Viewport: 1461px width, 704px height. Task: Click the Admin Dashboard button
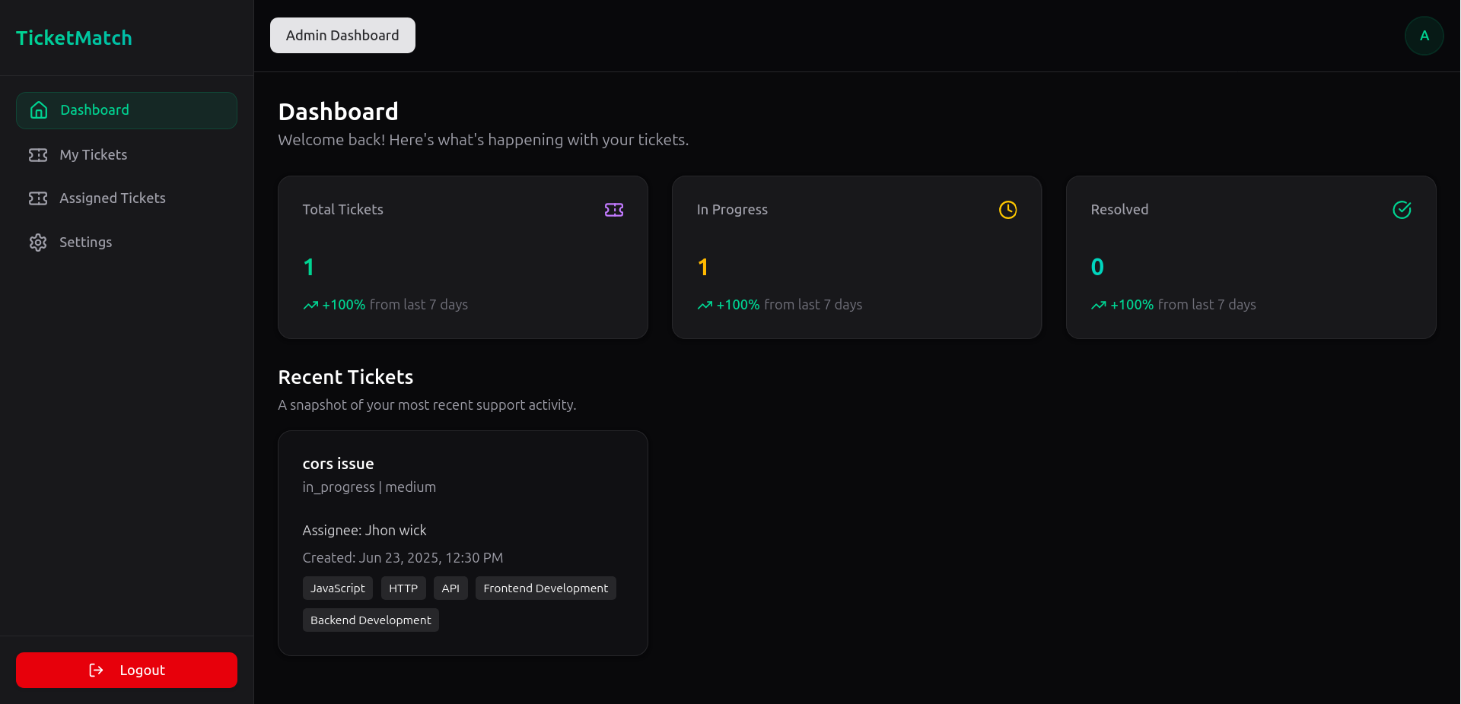click(x=342, y=36)
